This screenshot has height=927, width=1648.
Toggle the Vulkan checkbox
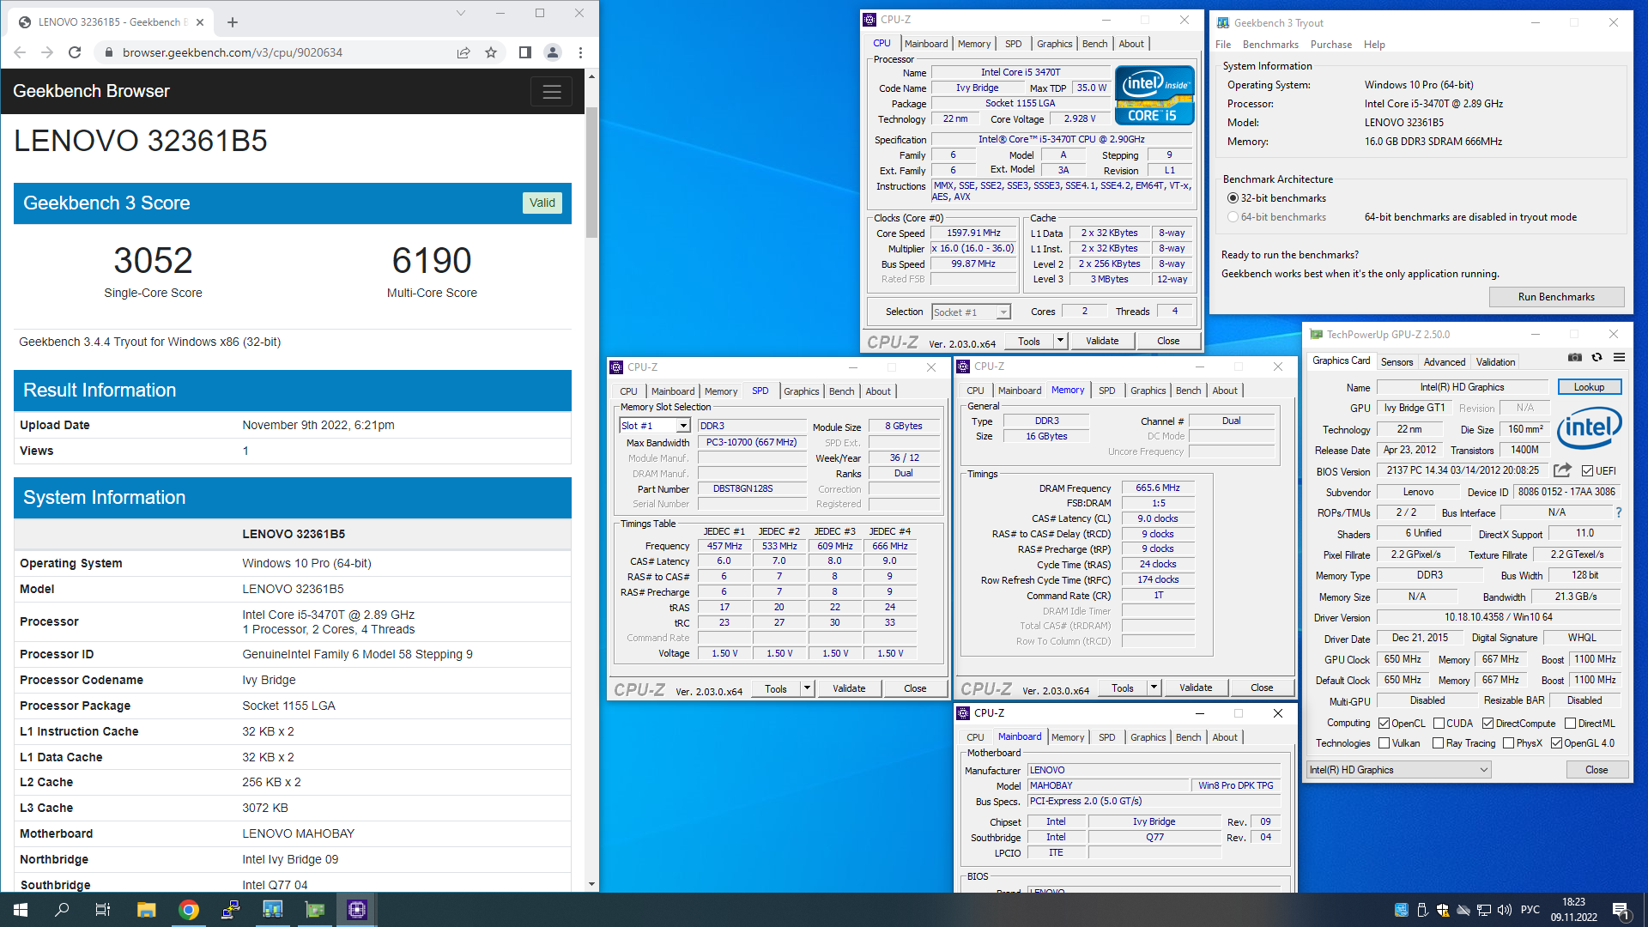click(1384, 743)
